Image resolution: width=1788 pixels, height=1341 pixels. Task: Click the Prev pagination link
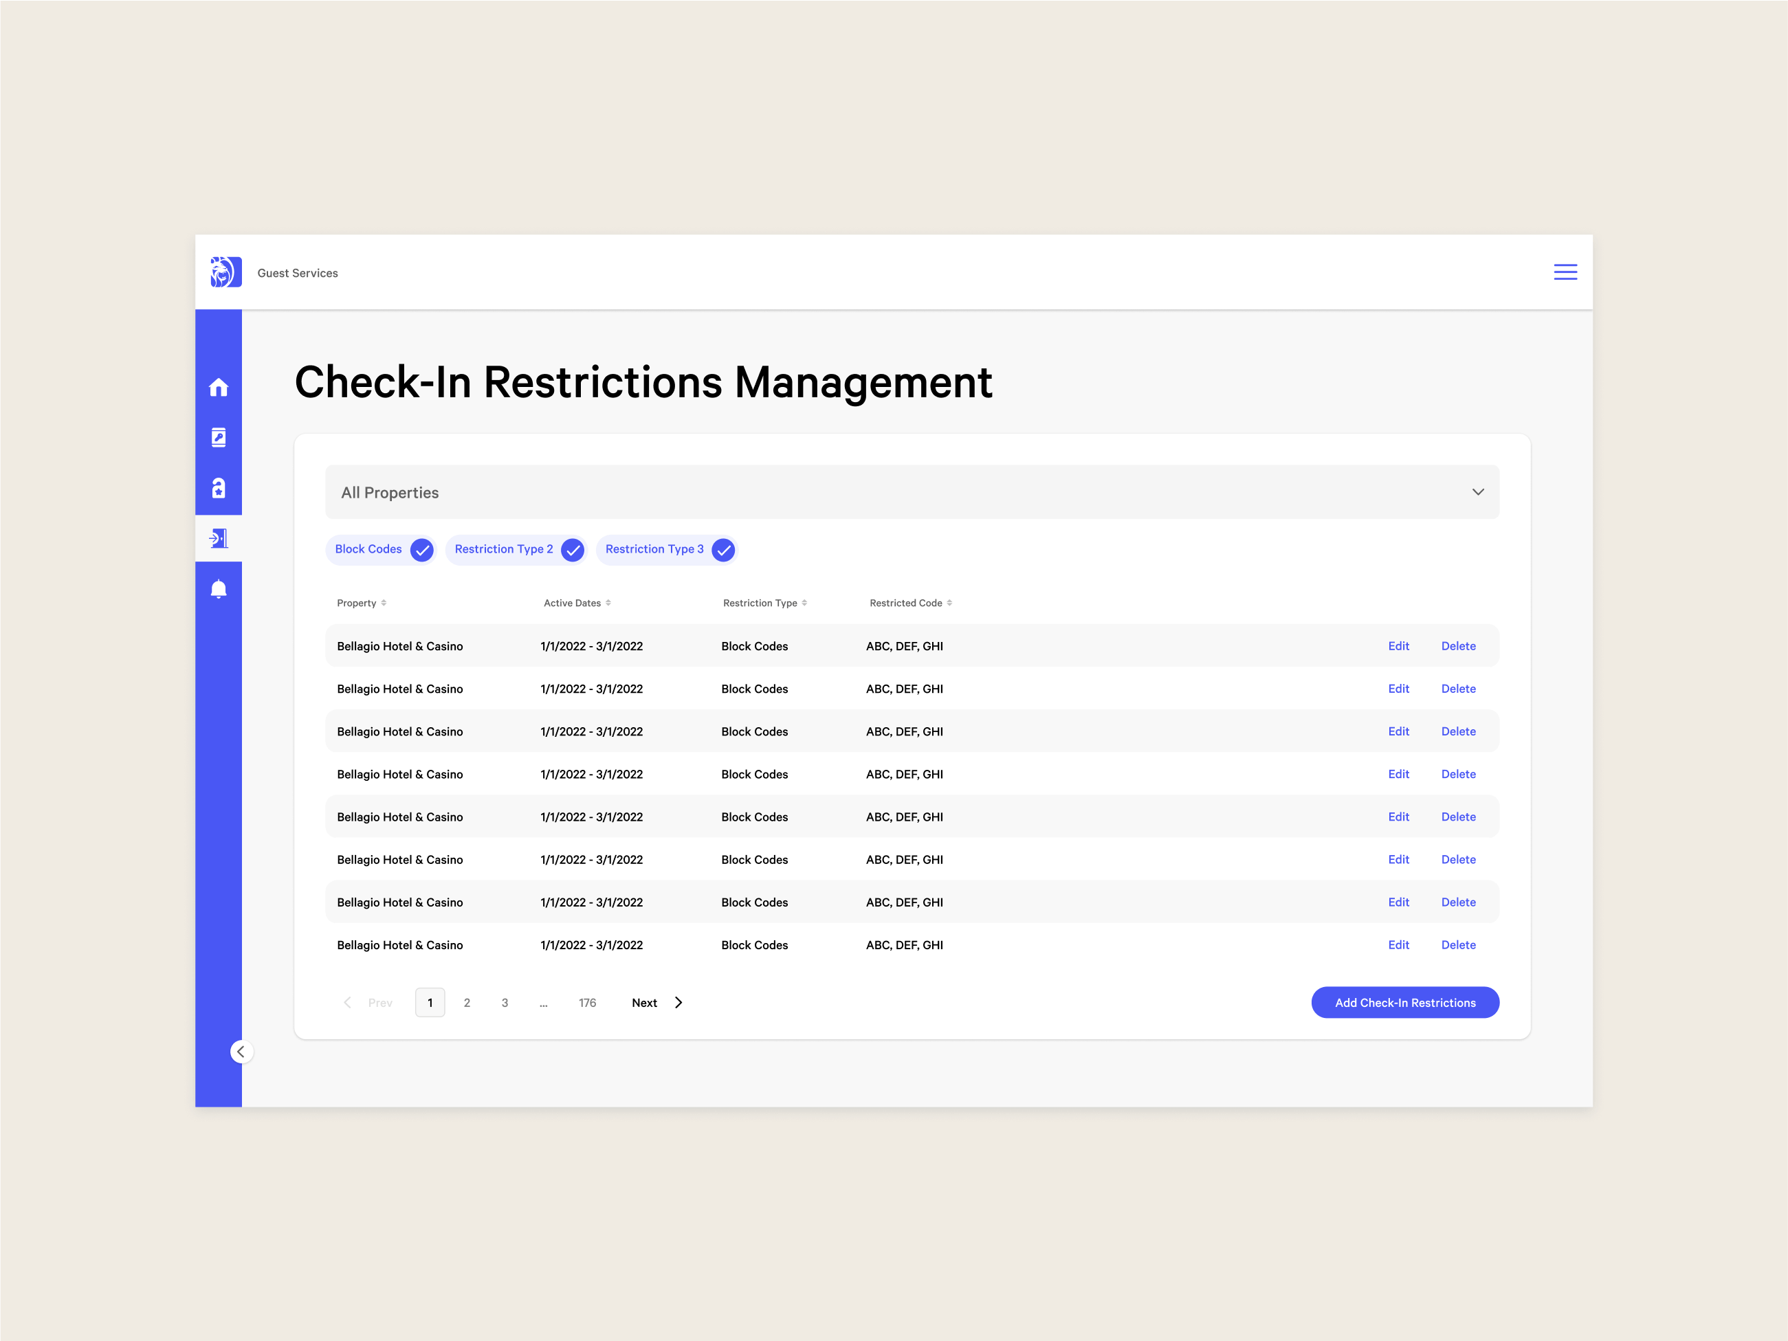point(380,1002)
